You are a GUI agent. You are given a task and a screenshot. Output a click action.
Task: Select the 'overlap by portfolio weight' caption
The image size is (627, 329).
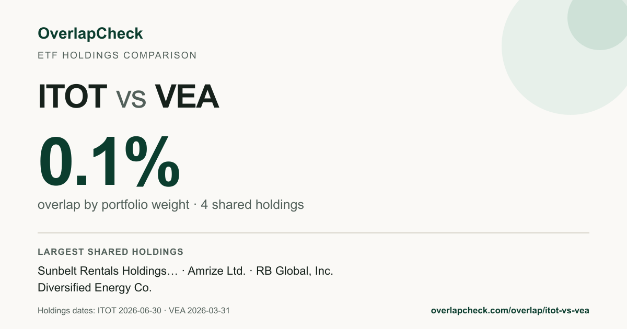[113, 205]
